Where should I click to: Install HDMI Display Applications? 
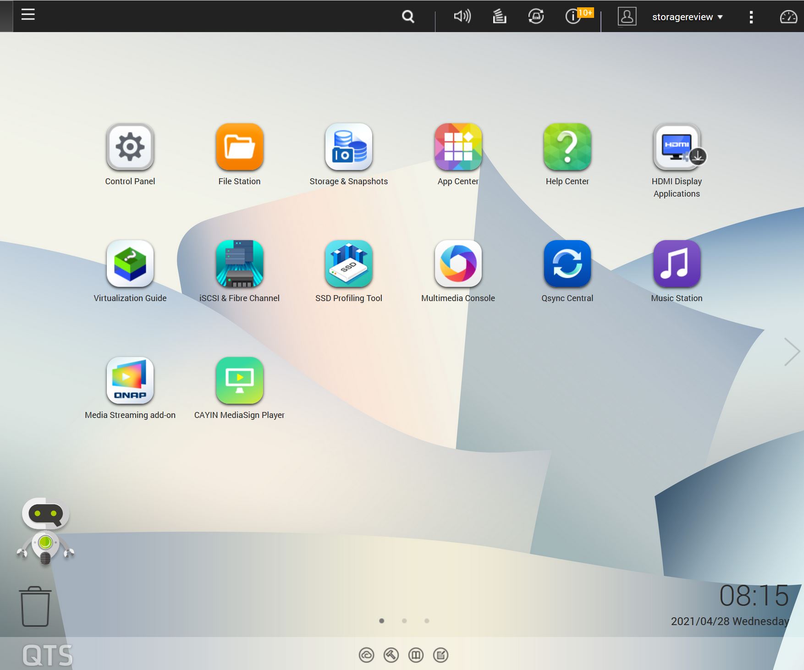click(677, 147)
